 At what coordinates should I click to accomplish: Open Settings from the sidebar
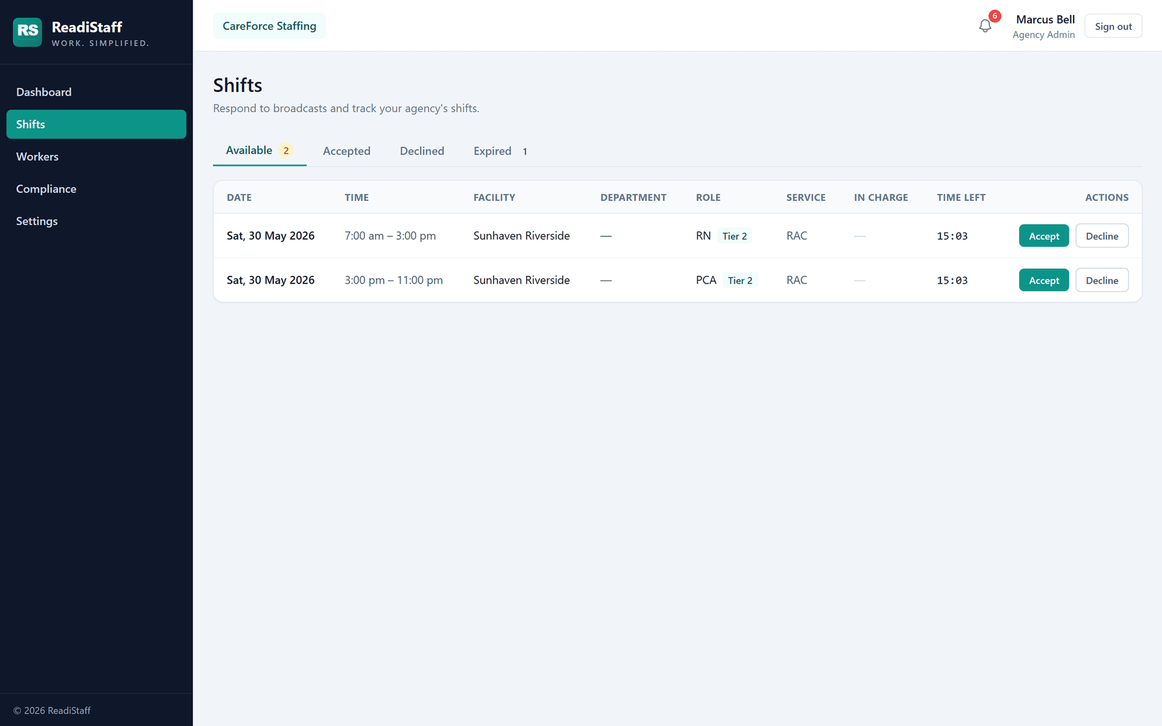click(96, 221)
